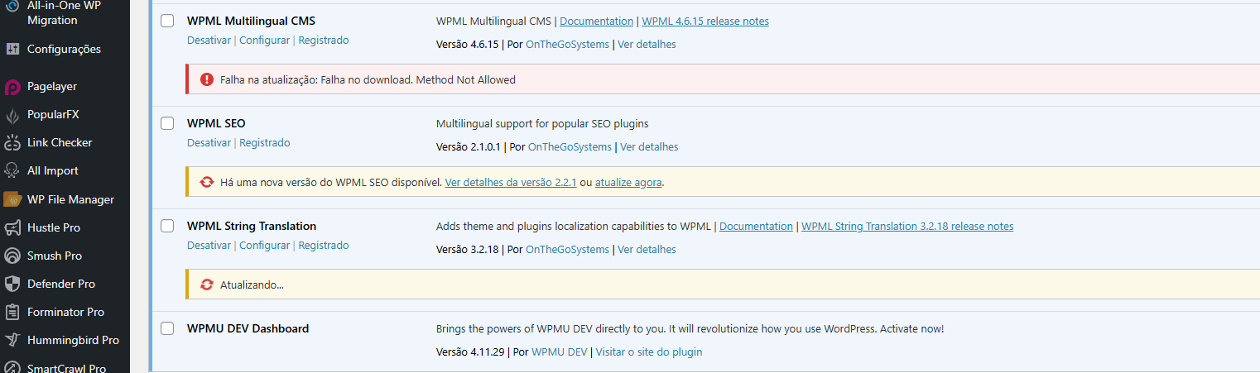The height and width of the screenshot is (373, 1260).
Task: Click the SmartCrawl Pro icon
Action: tap(12, 368)
